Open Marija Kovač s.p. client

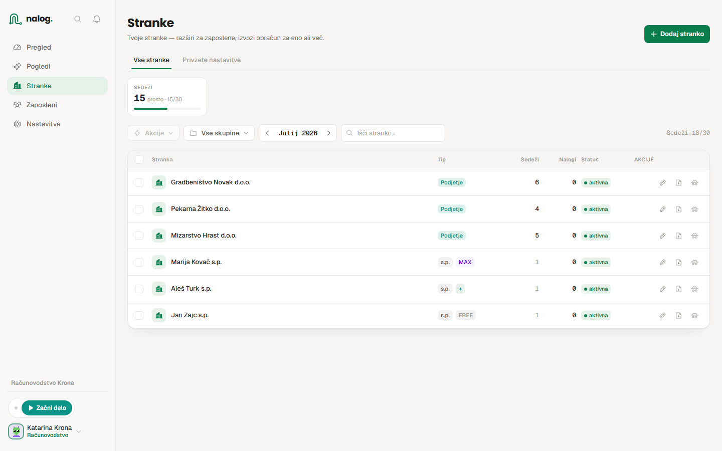[x=196, y=262]
